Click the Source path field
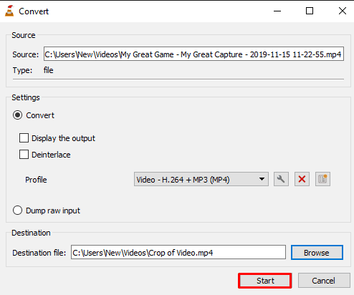Image resolution: width=354 pixels, height=295 pixels. [x=193, y=54]
